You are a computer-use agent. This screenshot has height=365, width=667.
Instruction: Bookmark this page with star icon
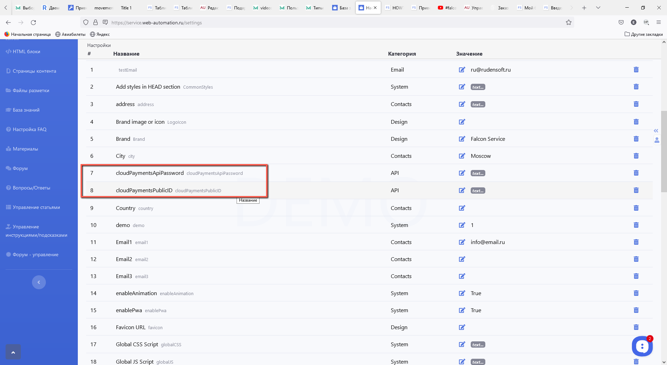(x=568, y=23)
